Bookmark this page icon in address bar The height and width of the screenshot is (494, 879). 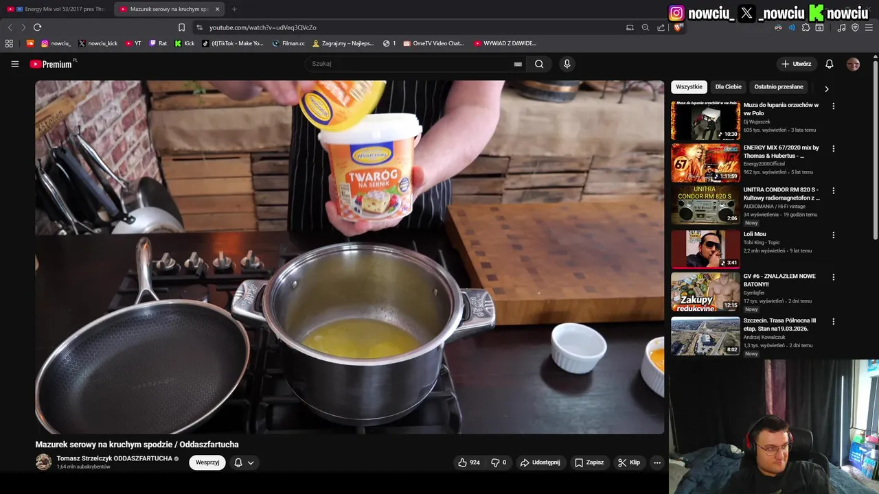181,27
